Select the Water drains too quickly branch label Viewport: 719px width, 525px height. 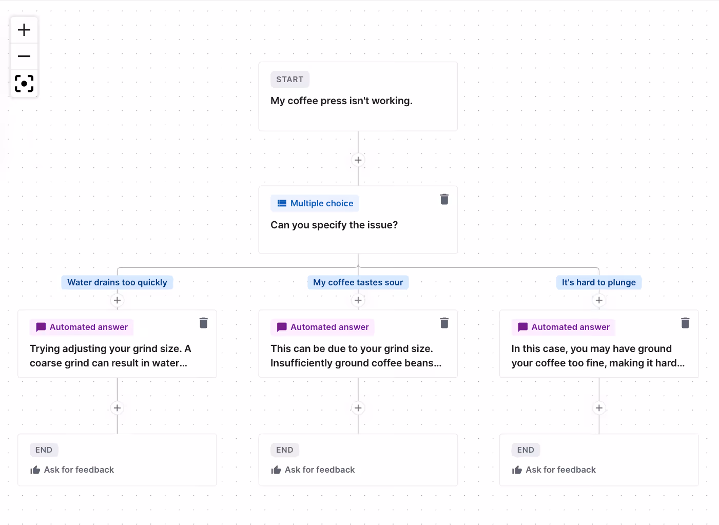pos(117,282)
